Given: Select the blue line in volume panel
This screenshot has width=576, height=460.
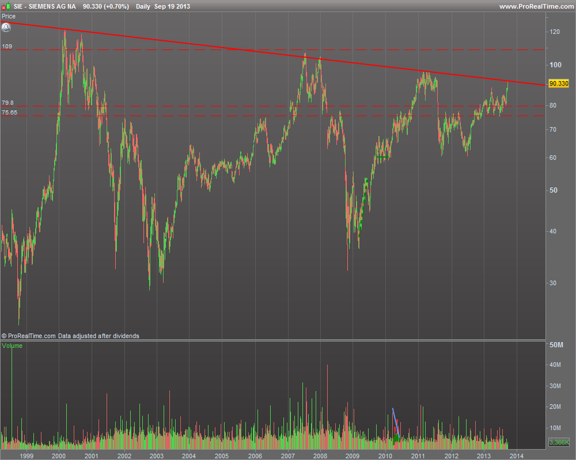Looking at the screenshot, I should [x=396, y=423].
